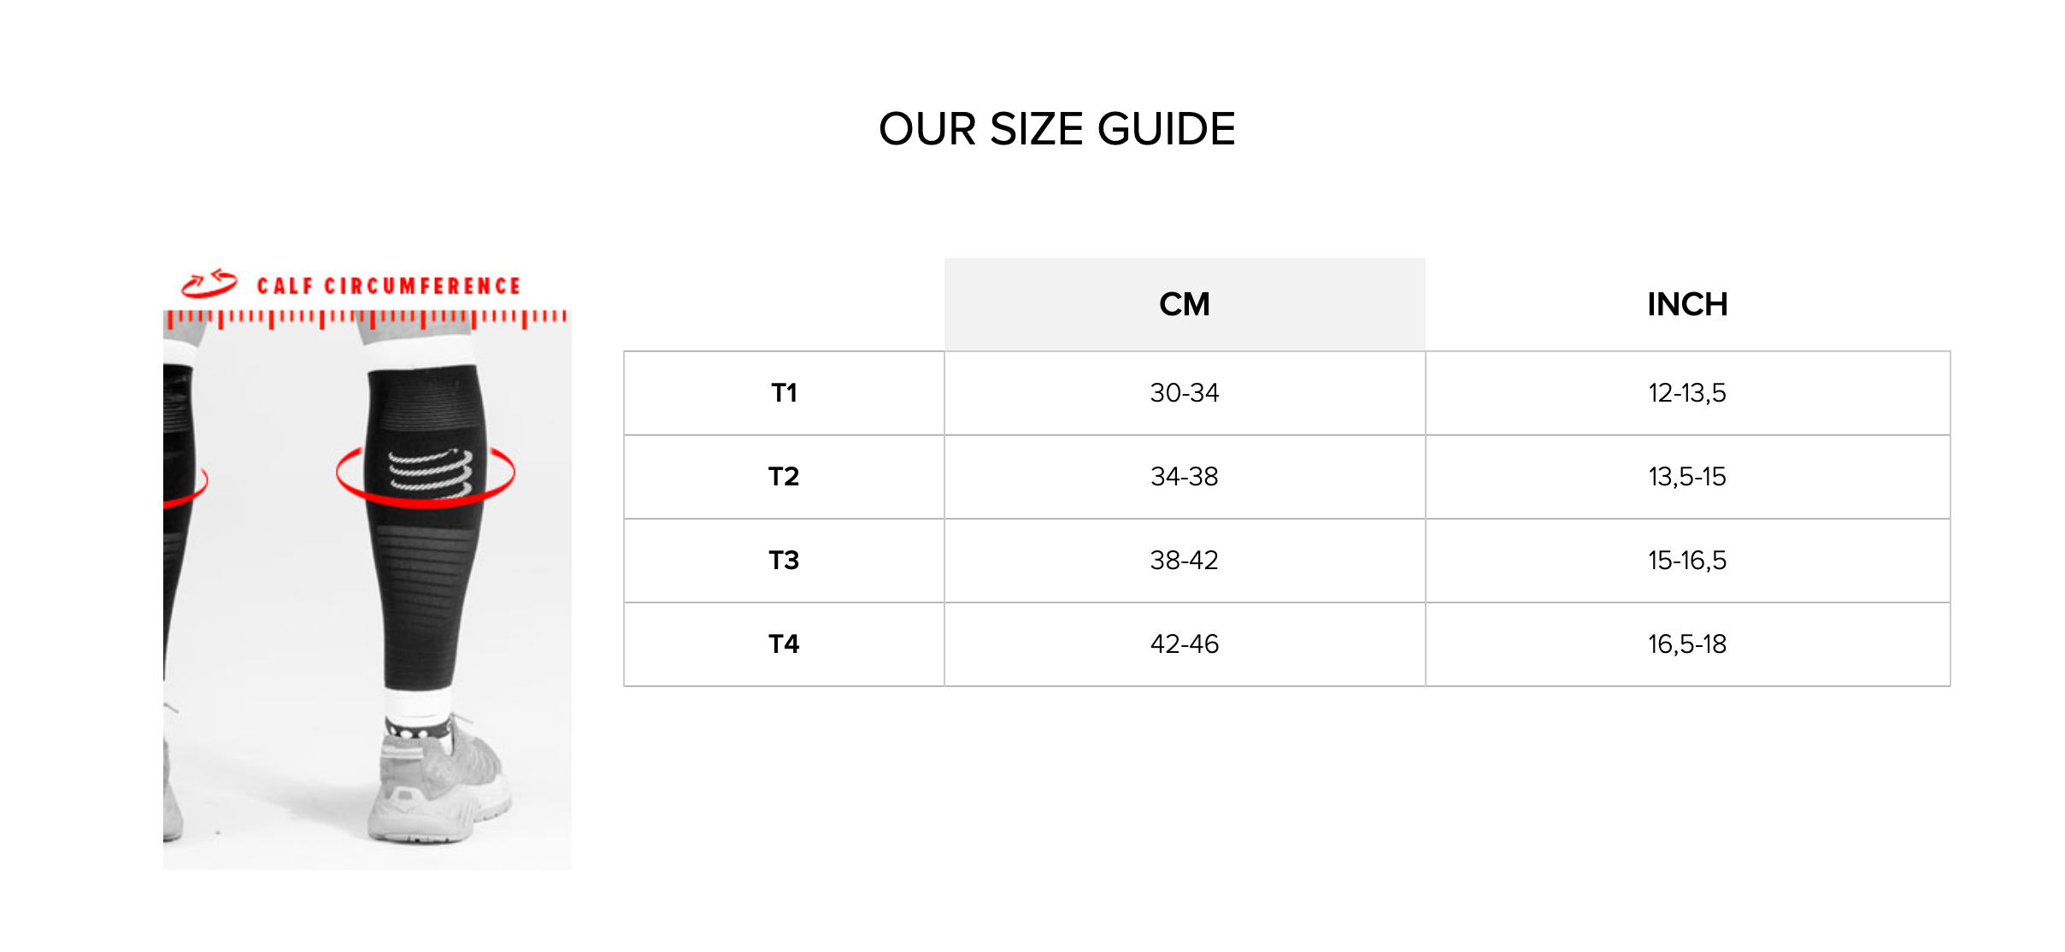The height and width of the screenshot is (952, 2065).
Task: Click the 34-38 centimeter cell
Action: [1185, 477]
